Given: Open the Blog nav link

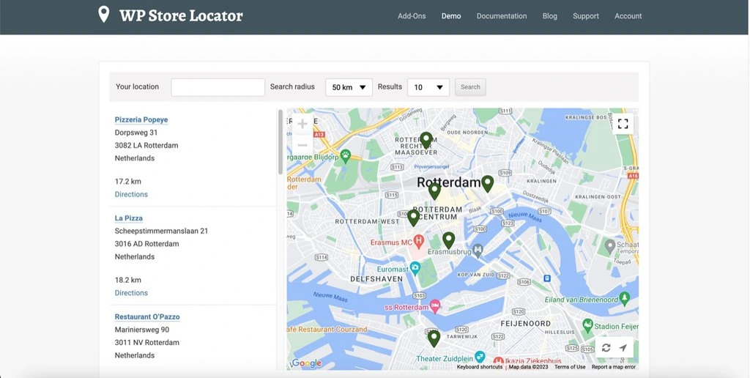Looking at the screenshot, I should (549, 16).
